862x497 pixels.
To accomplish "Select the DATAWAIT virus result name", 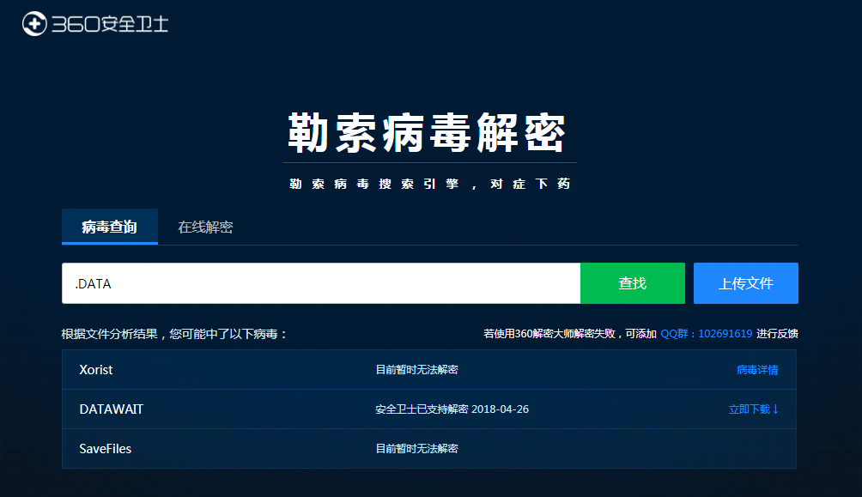I will click(x=112, y=409).
